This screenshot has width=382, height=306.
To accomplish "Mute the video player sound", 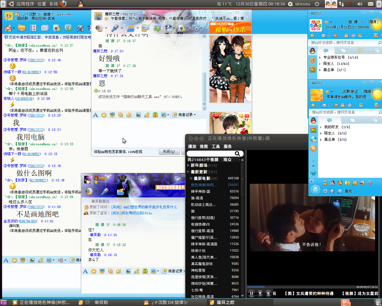I will coord(268,293).
